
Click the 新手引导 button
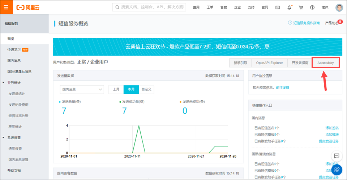240,63
